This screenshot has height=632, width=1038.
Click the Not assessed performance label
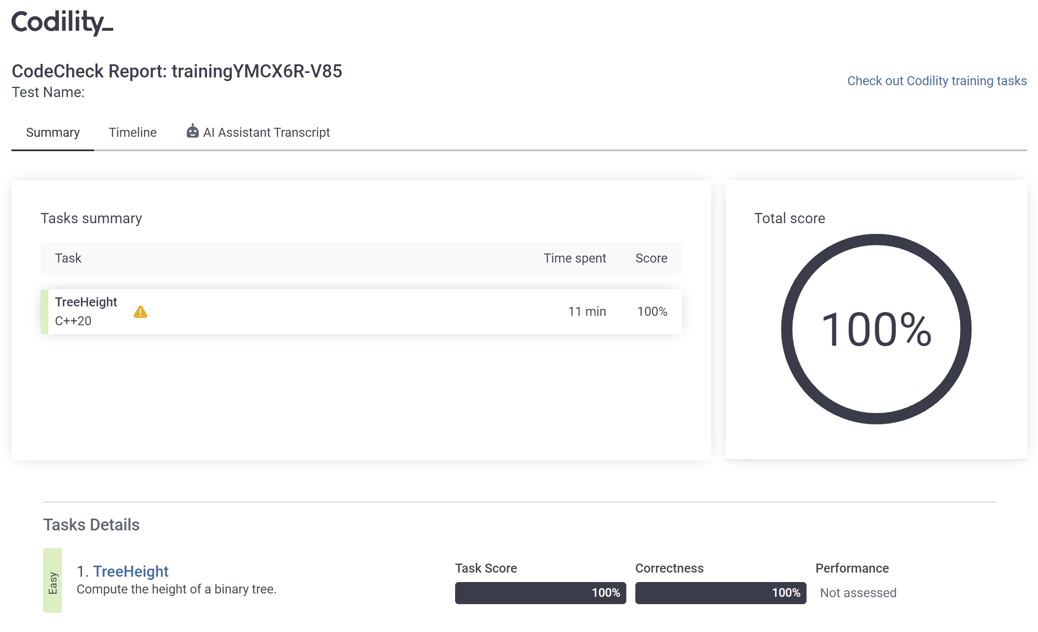click(858, 593)
